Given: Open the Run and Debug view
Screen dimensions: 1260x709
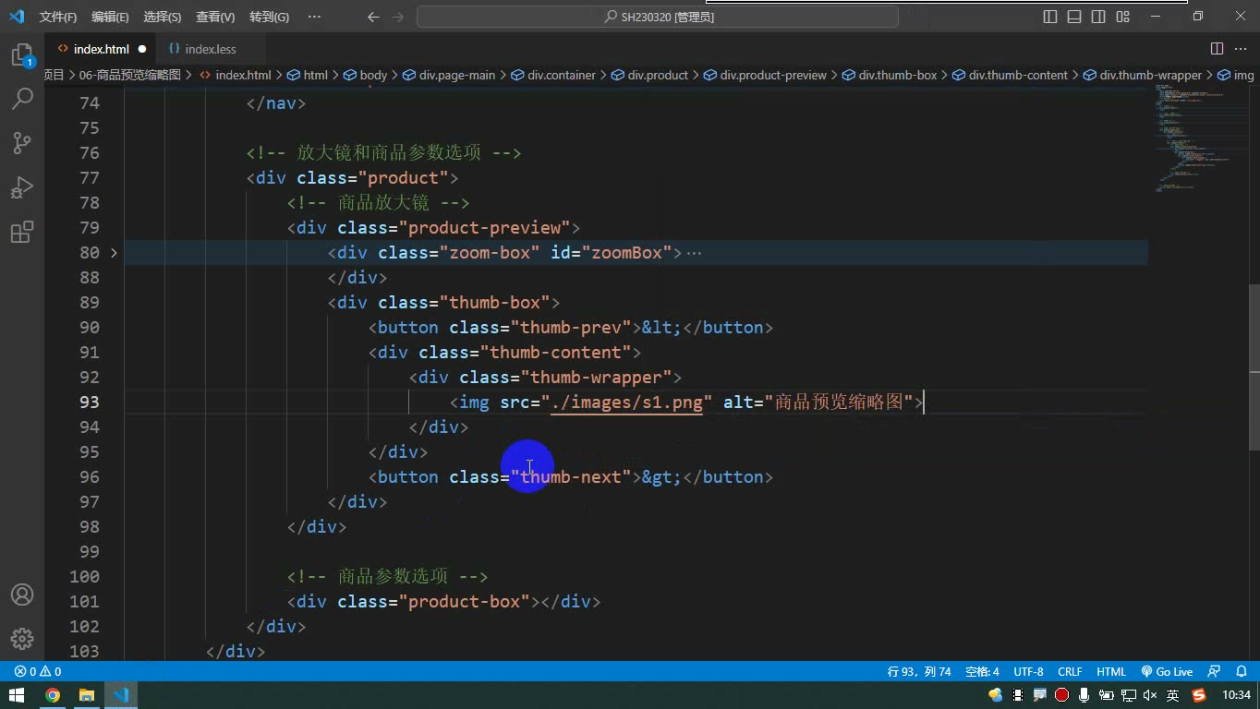Looking at the screenshot, I should click(22, 187).
